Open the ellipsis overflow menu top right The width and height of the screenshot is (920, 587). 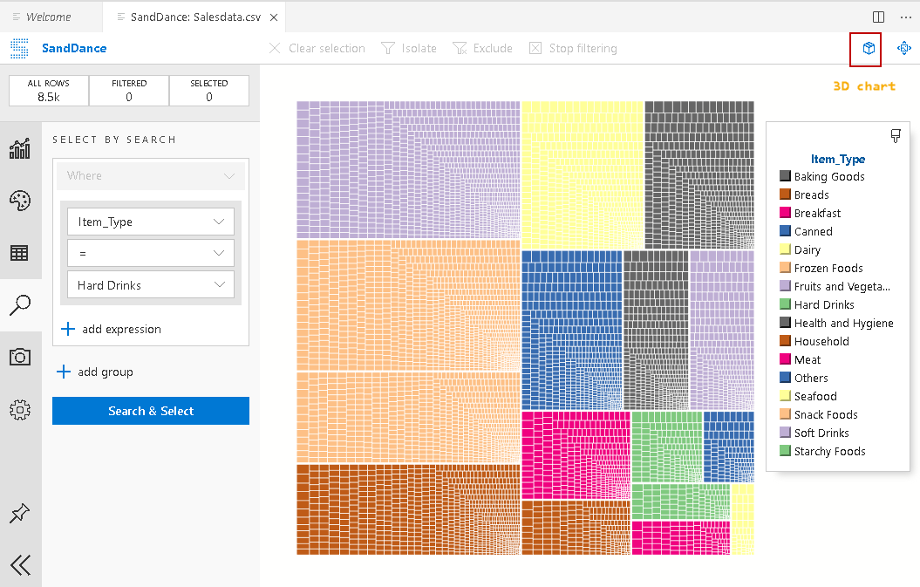(x=904, y=17)
